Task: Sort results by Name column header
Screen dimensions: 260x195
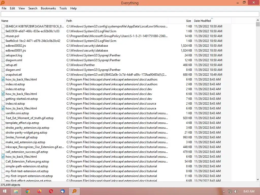Action: coord(32,21)
